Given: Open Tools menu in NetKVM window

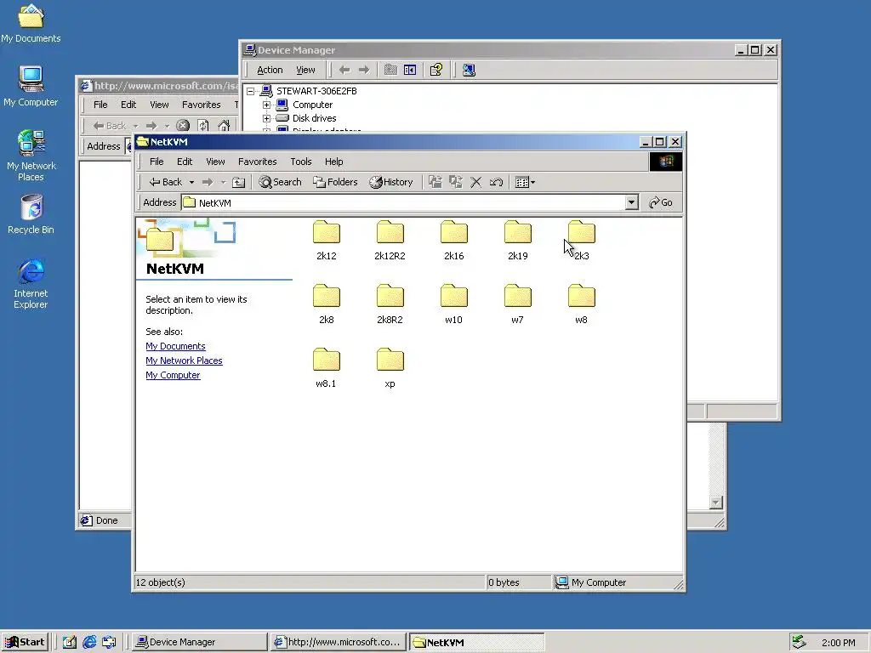Looking at the screenshot, I should (x=300, y=162).
